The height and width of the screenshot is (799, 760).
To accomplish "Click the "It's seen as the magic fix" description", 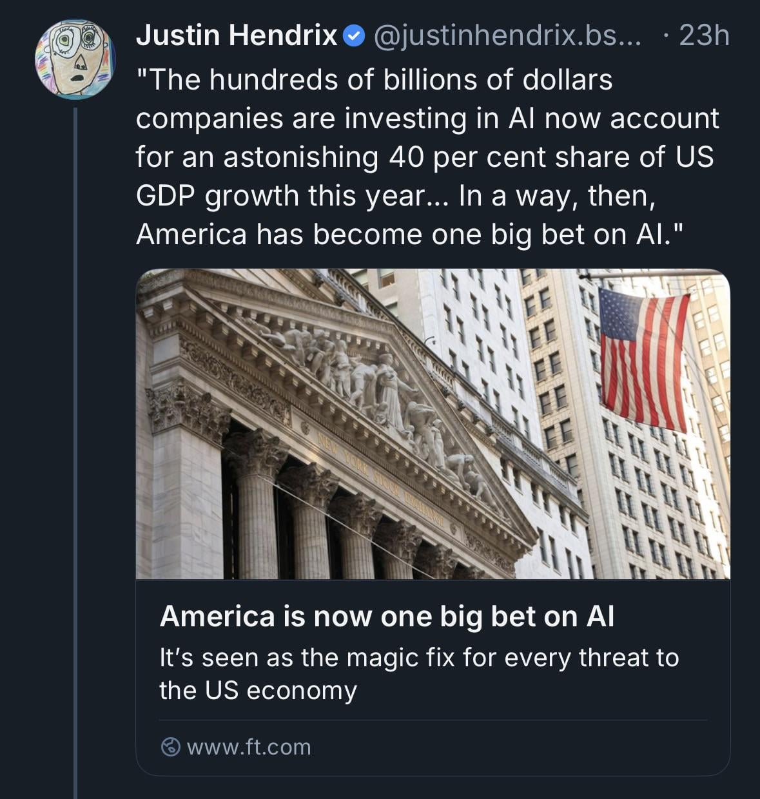I will tap(419, 673).
